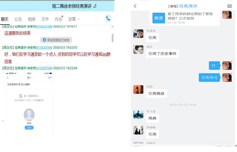Click the 经典演讲 course title link
Viewport: 237px width, 152px height.
pos(188,6)
